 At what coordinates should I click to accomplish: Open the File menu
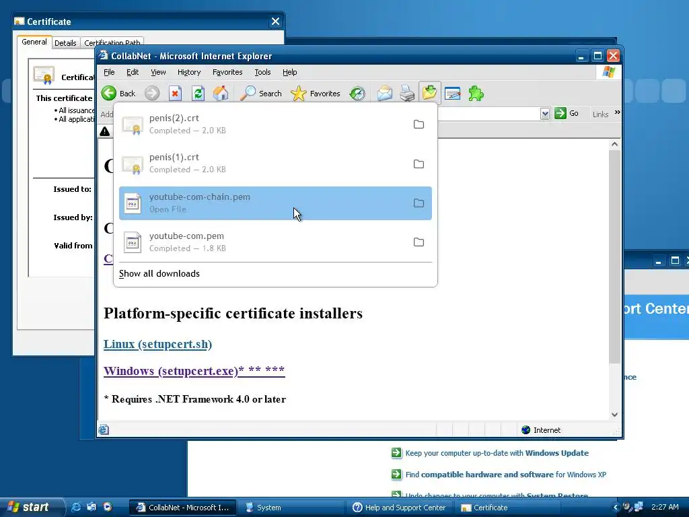pos(109,72)
